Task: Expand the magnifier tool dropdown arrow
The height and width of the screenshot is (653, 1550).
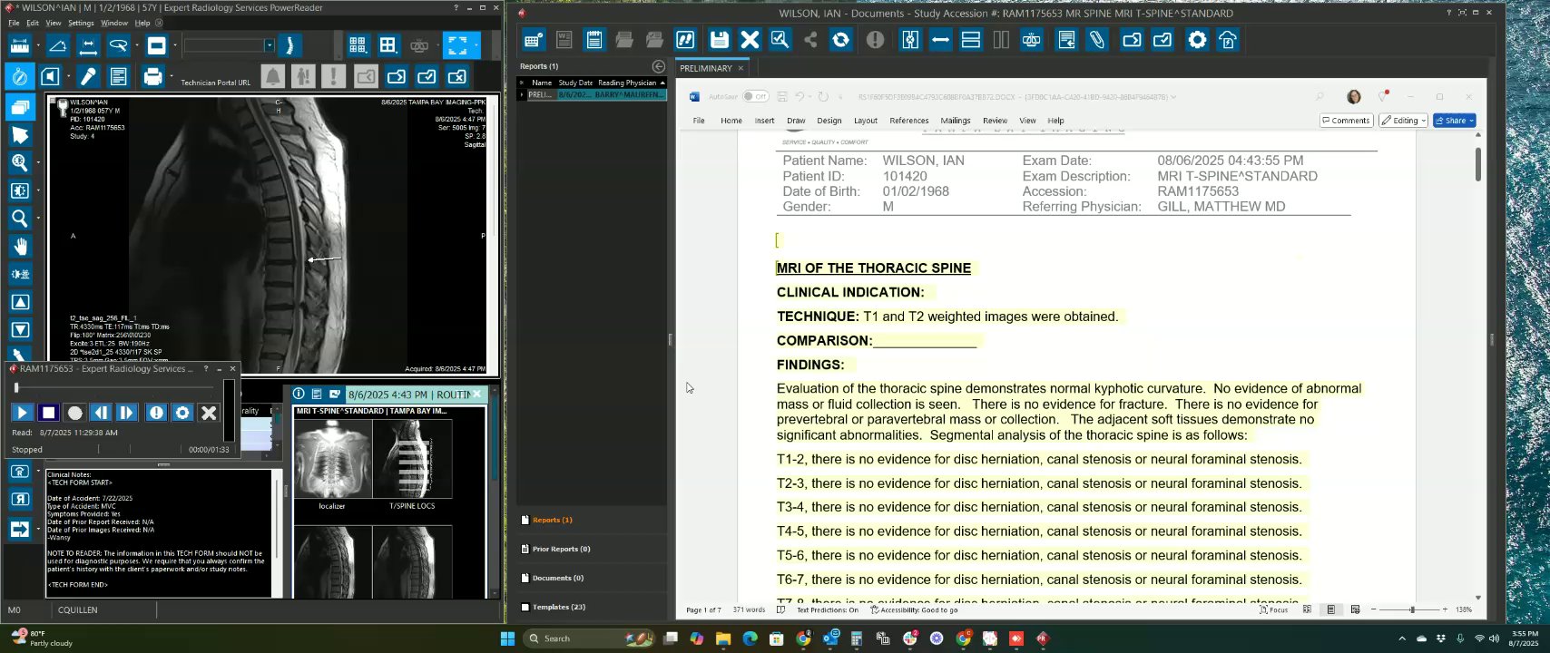Action: [x=37, y=218]
